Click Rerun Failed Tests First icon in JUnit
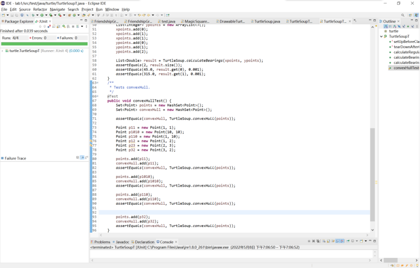This screenshot has width=420, height=268. point(68,26)
